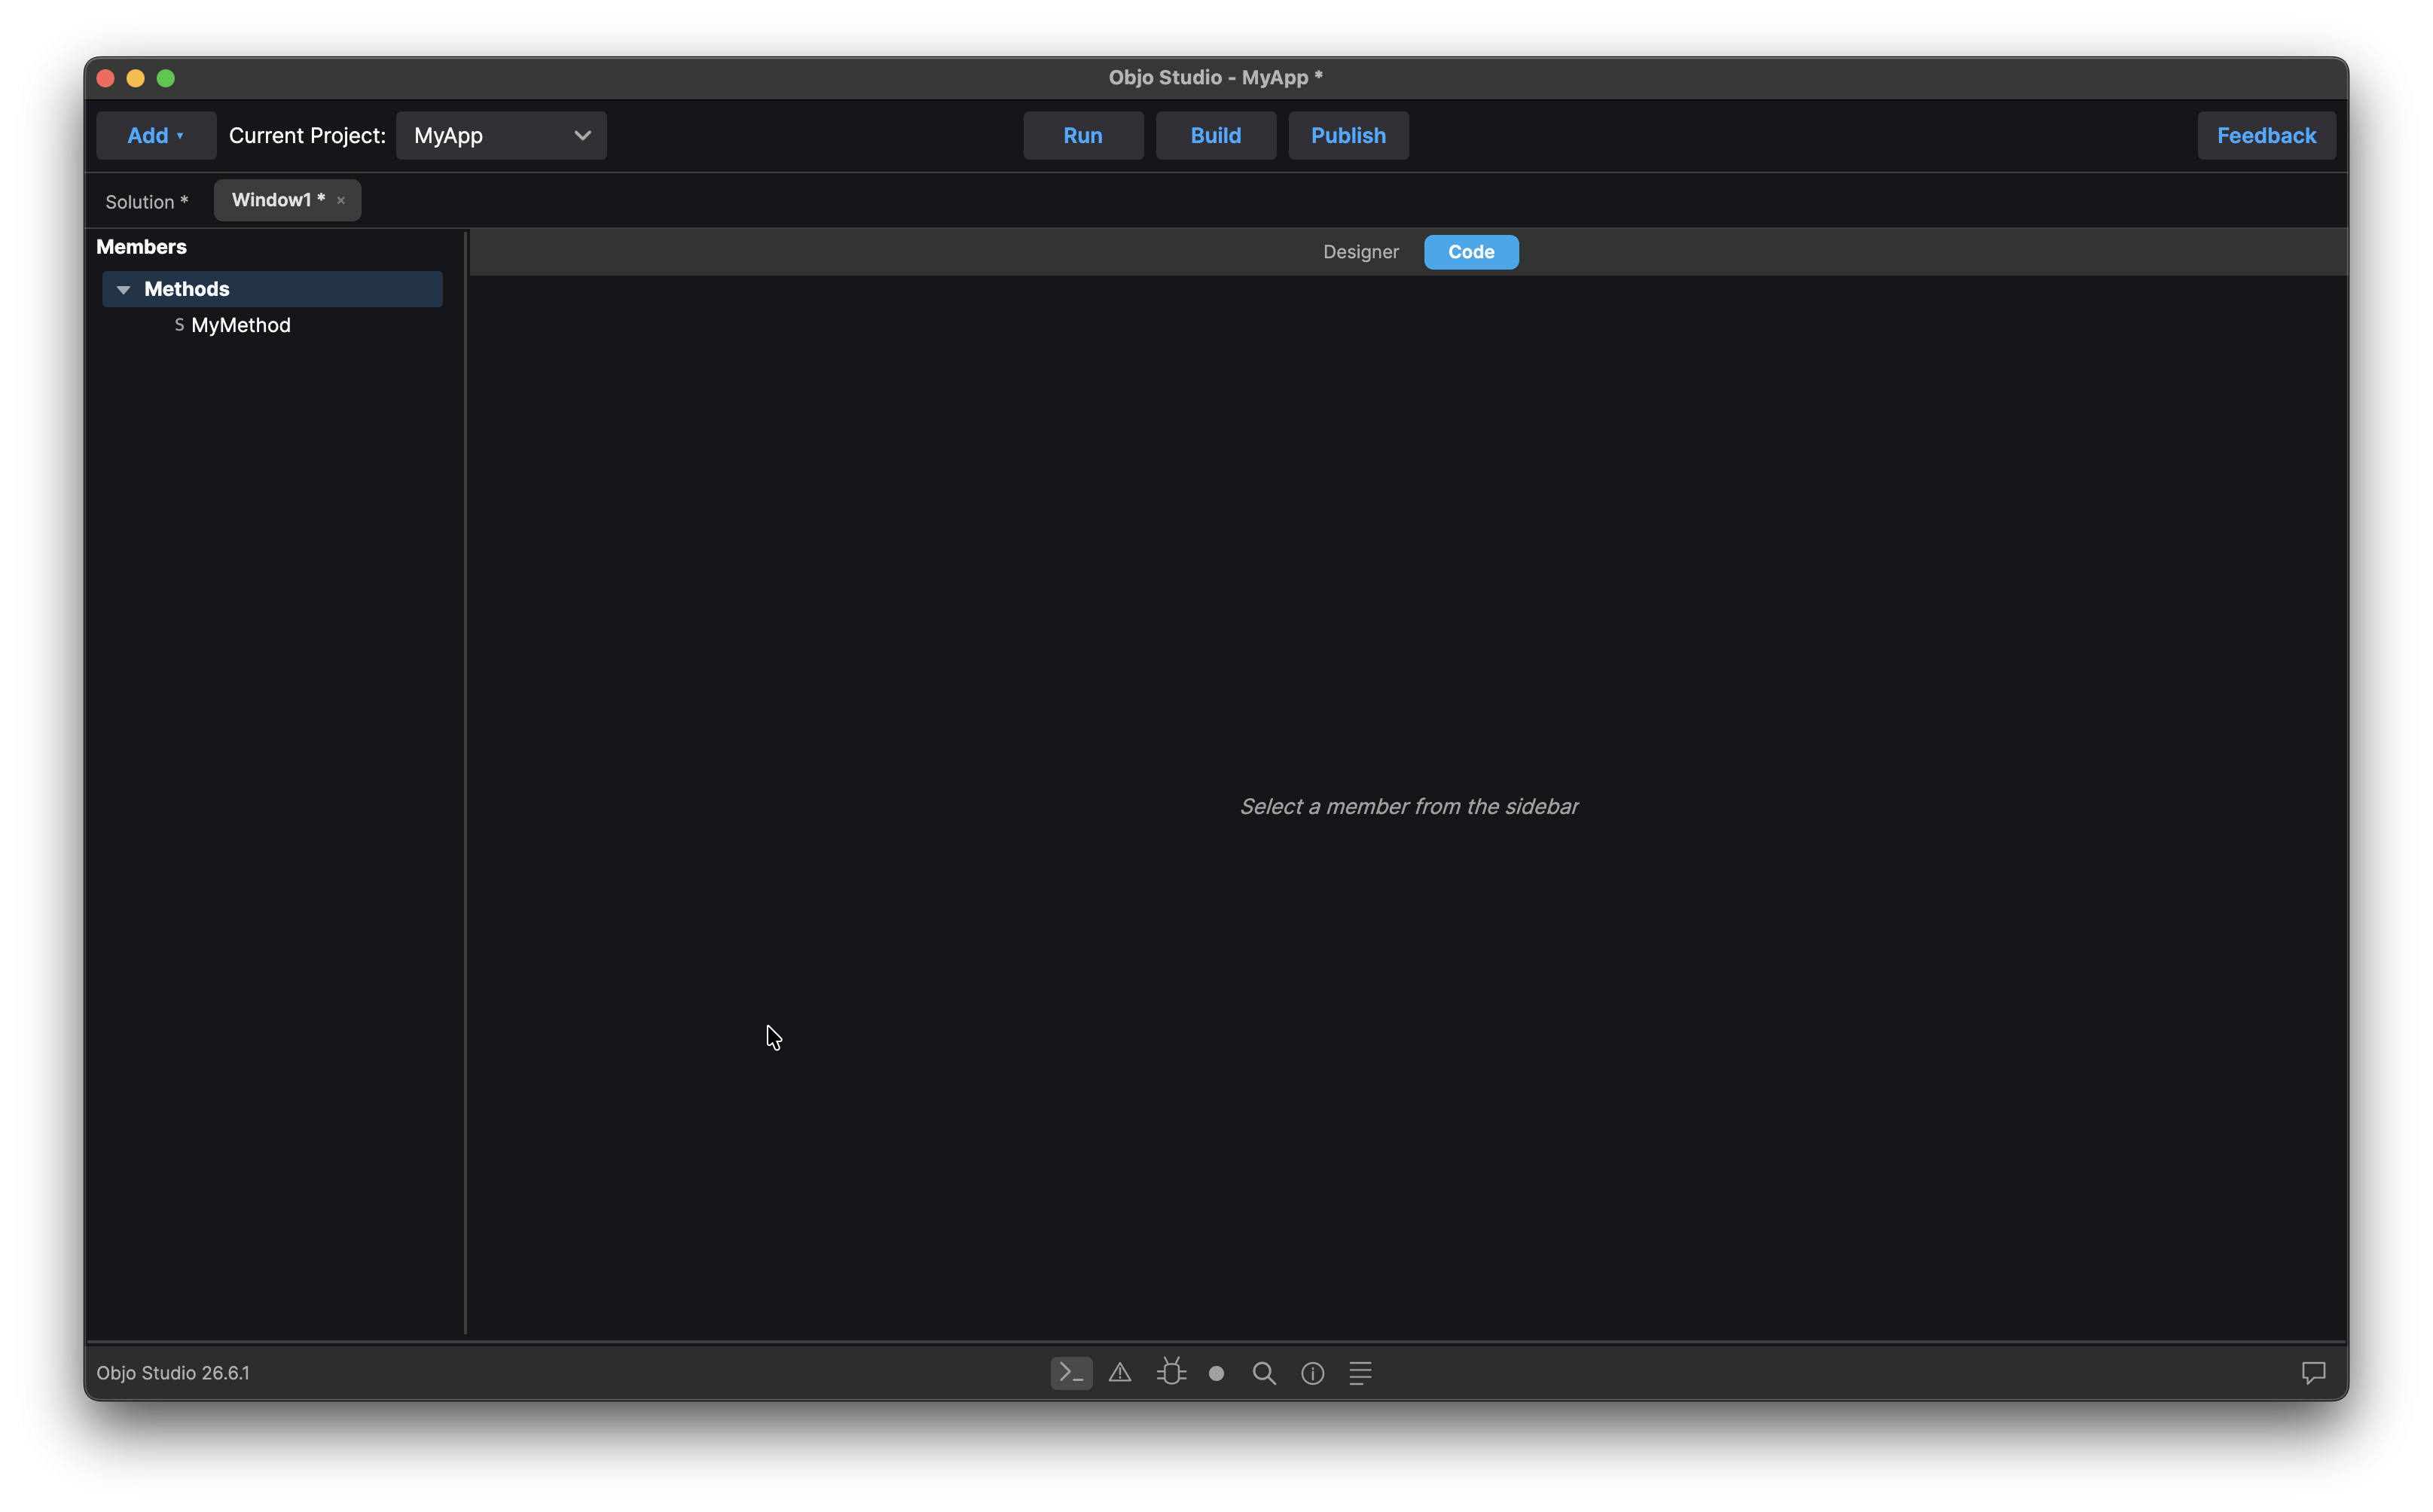Click the Run button
Viewport: 2433px width, 1512px height.
tap(1082, 135)
